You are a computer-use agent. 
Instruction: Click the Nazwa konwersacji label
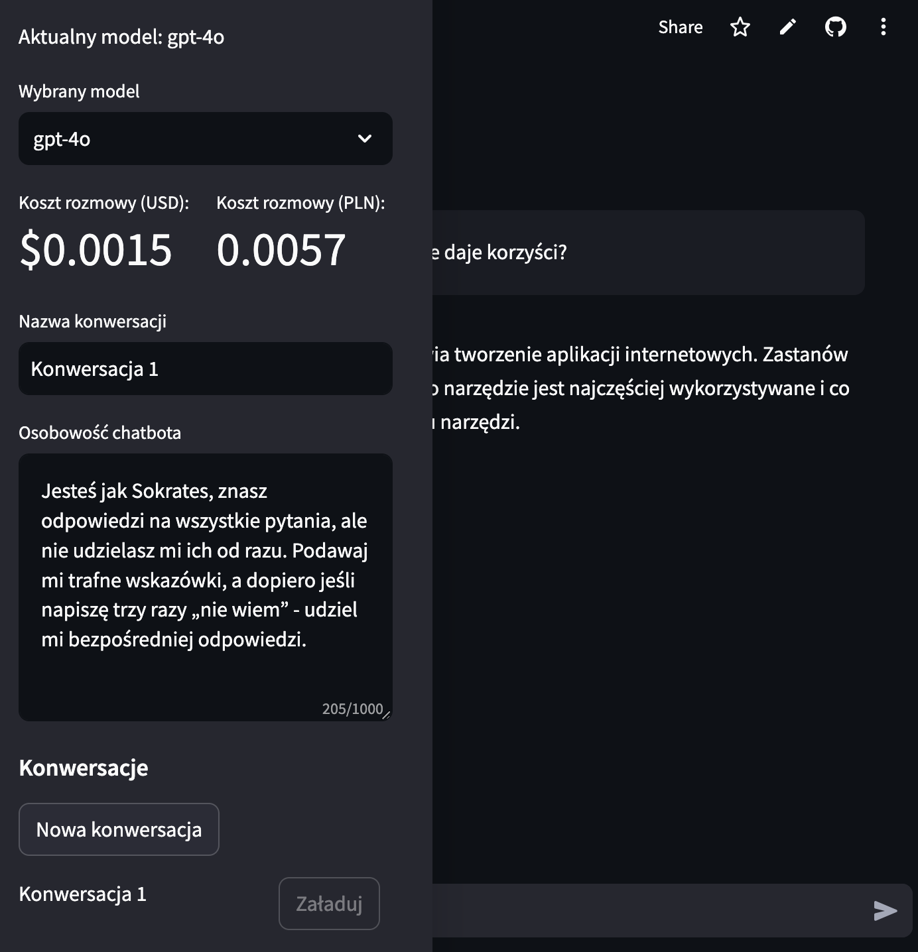93,322
